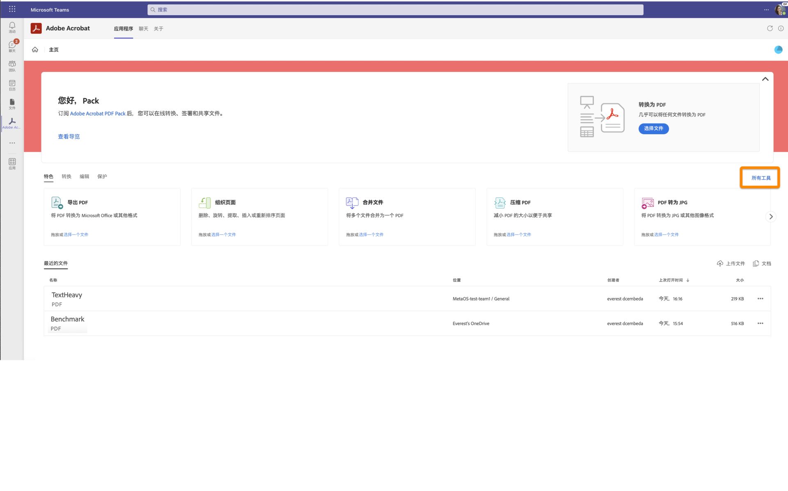
Task: Select the 保护 tools tab
Action: (x=102, y=177)
